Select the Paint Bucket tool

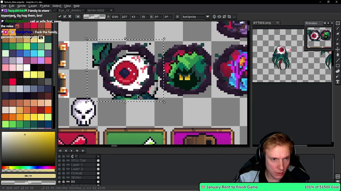(x=338, y=55)
